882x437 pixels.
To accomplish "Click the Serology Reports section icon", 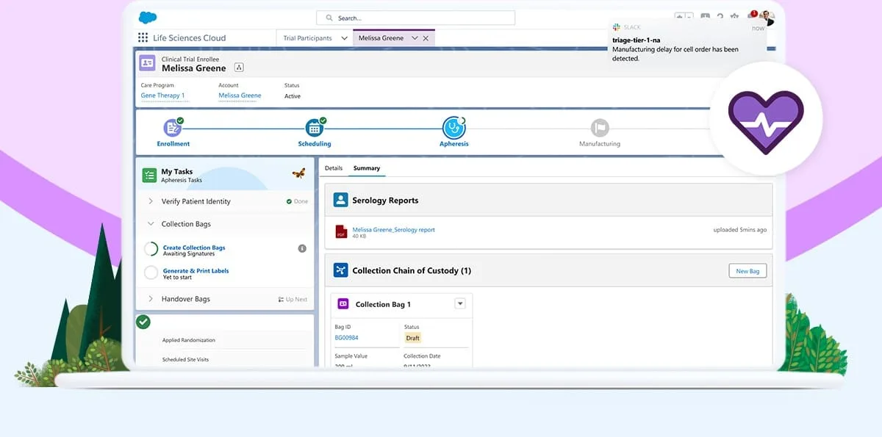I will tap(340, 200).
